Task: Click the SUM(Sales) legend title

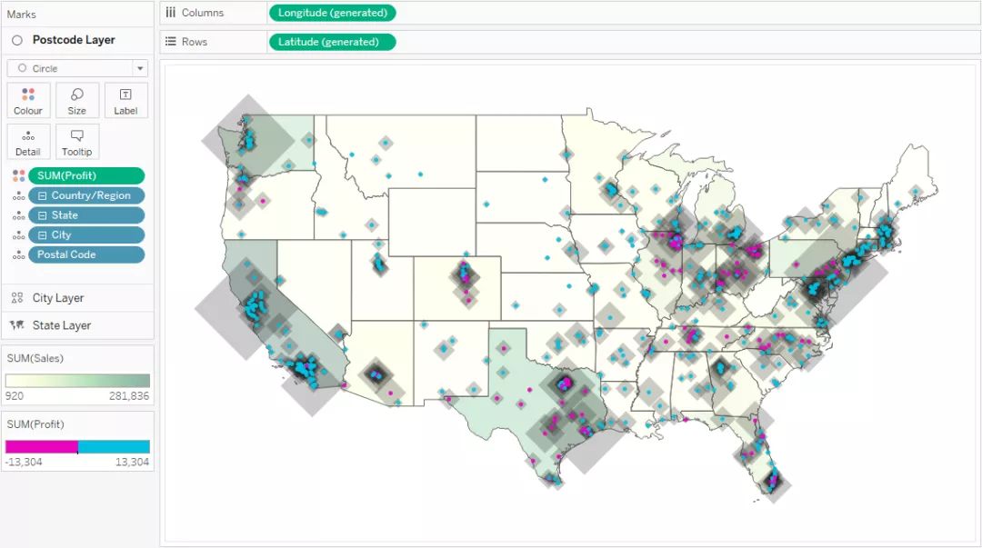Action: coord(35,358)
